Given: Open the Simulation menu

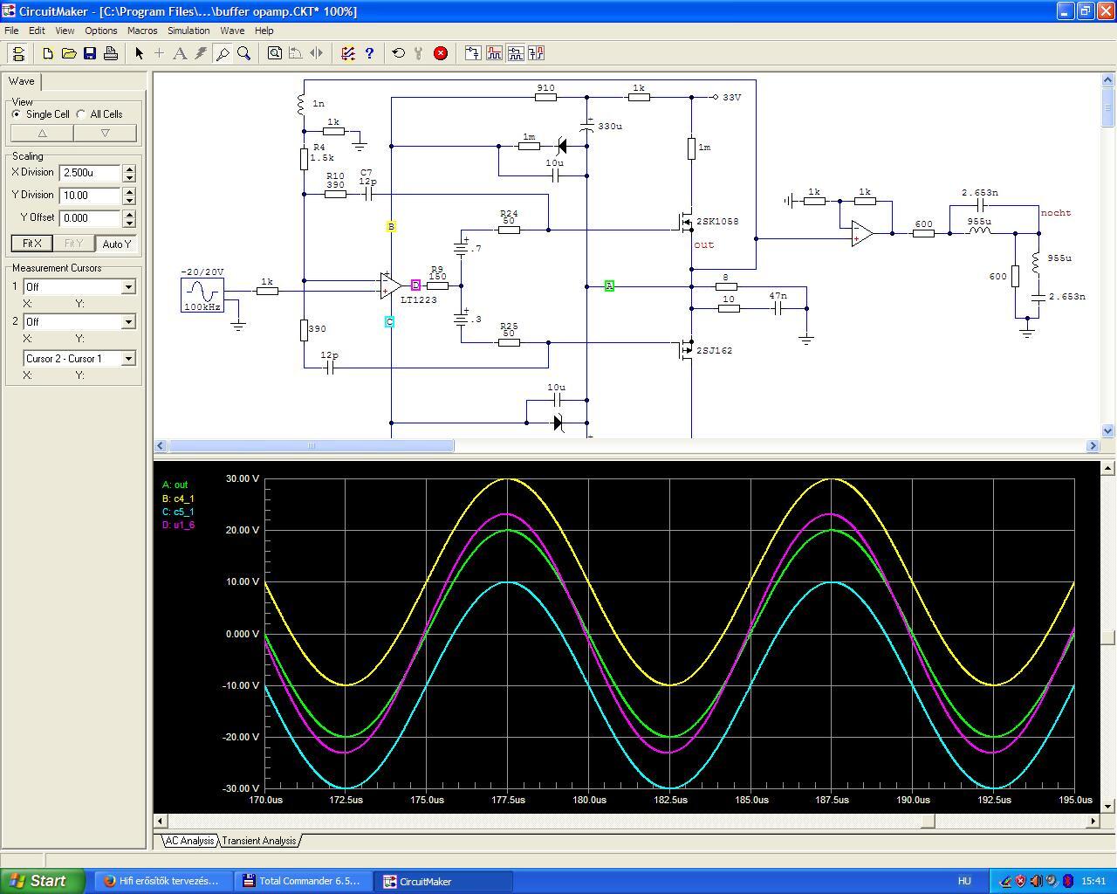Looking at the screenshot, I should [188, 31].
